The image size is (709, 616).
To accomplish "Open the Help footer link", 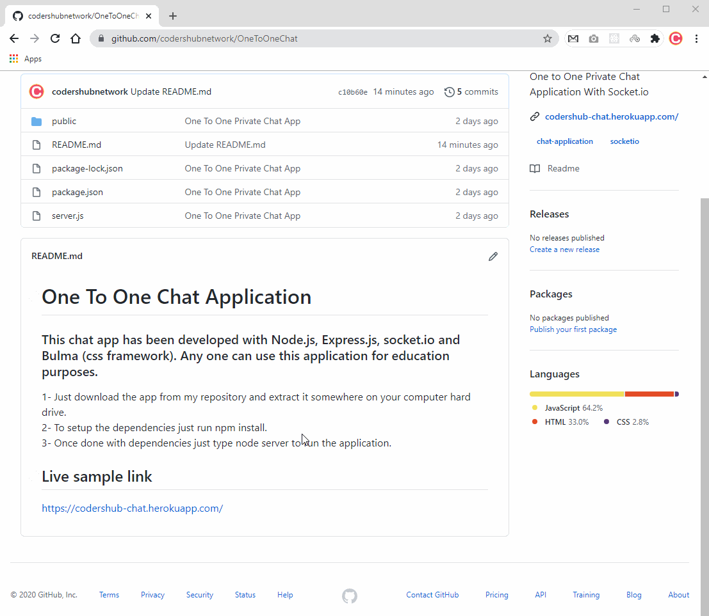I will 285,595.
